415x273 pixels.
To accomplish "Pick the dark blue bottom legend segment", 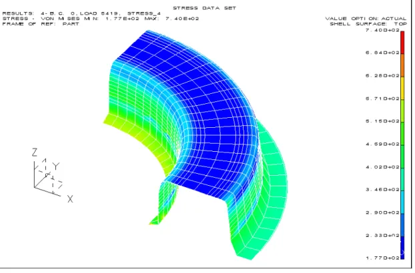I will [402, 248].
